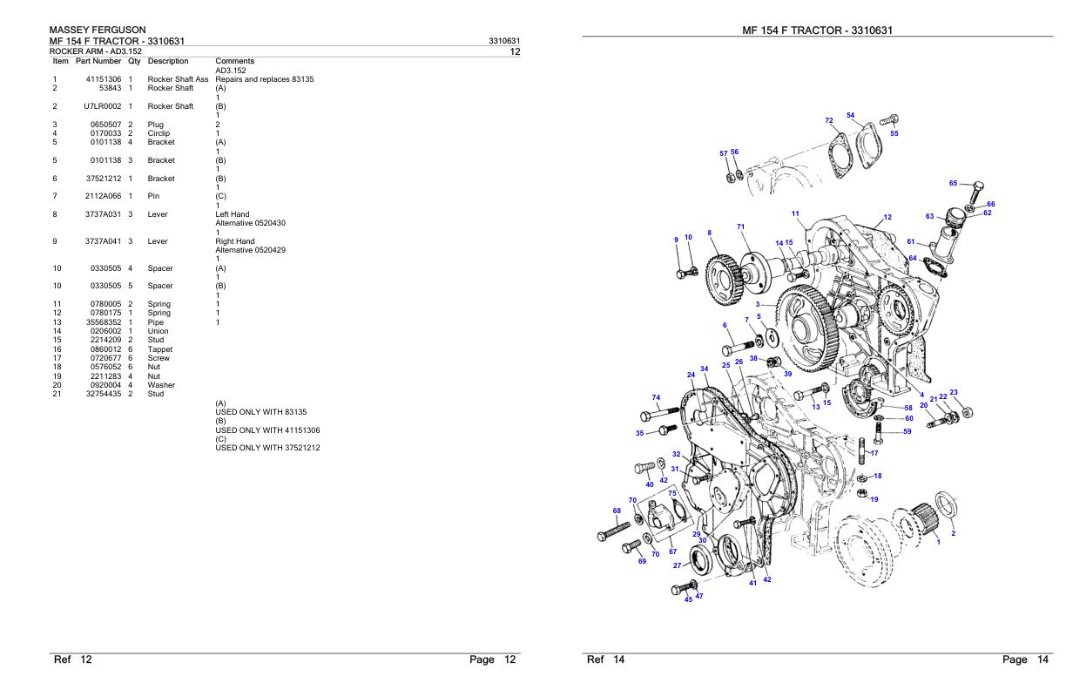Click 'Page 12' footer text
Image resolution: width=1066 pixels, height=690 pixels.
click(493, 660)
